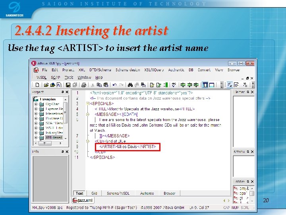Image resolution: width=286 pixels, height=215 pixels.
Task: Pin the Elements panel with its pushpin
Action: (248, 92)
